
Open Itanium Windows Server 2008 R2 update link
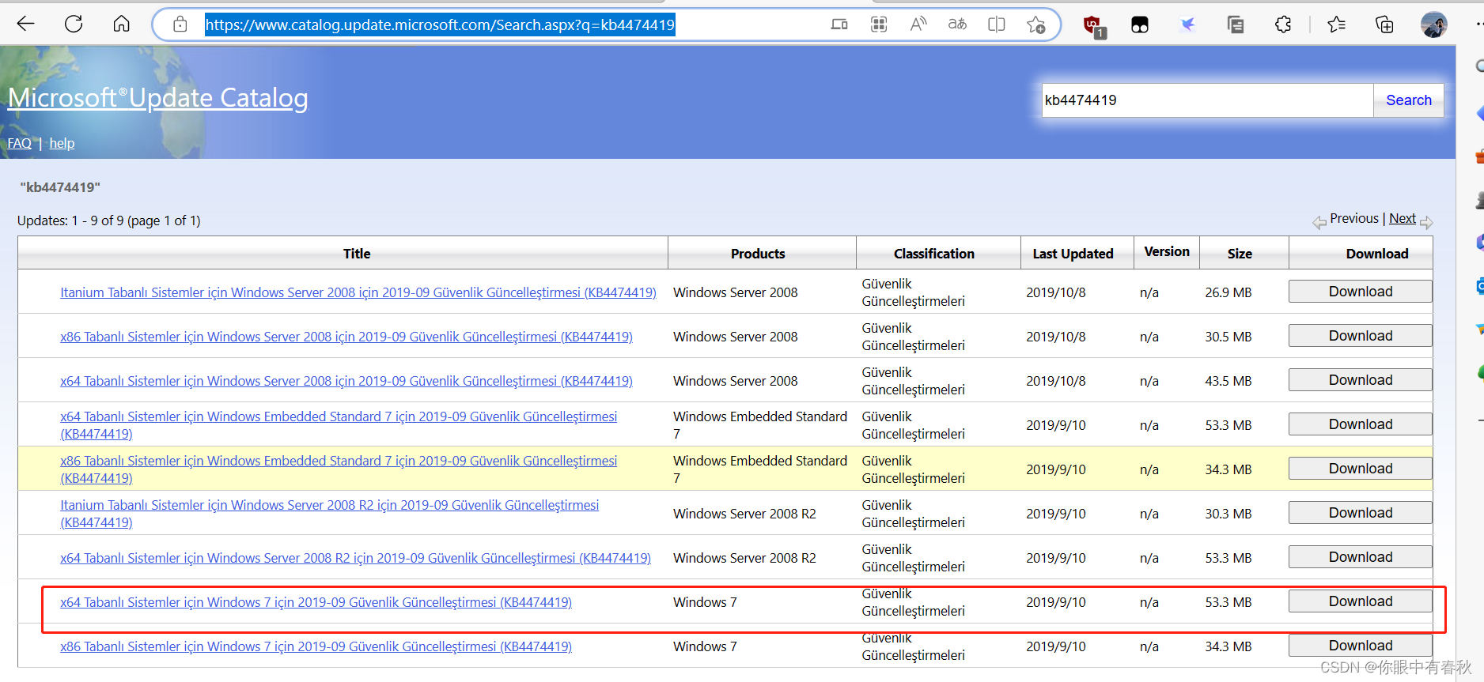[x=330, y=514]
